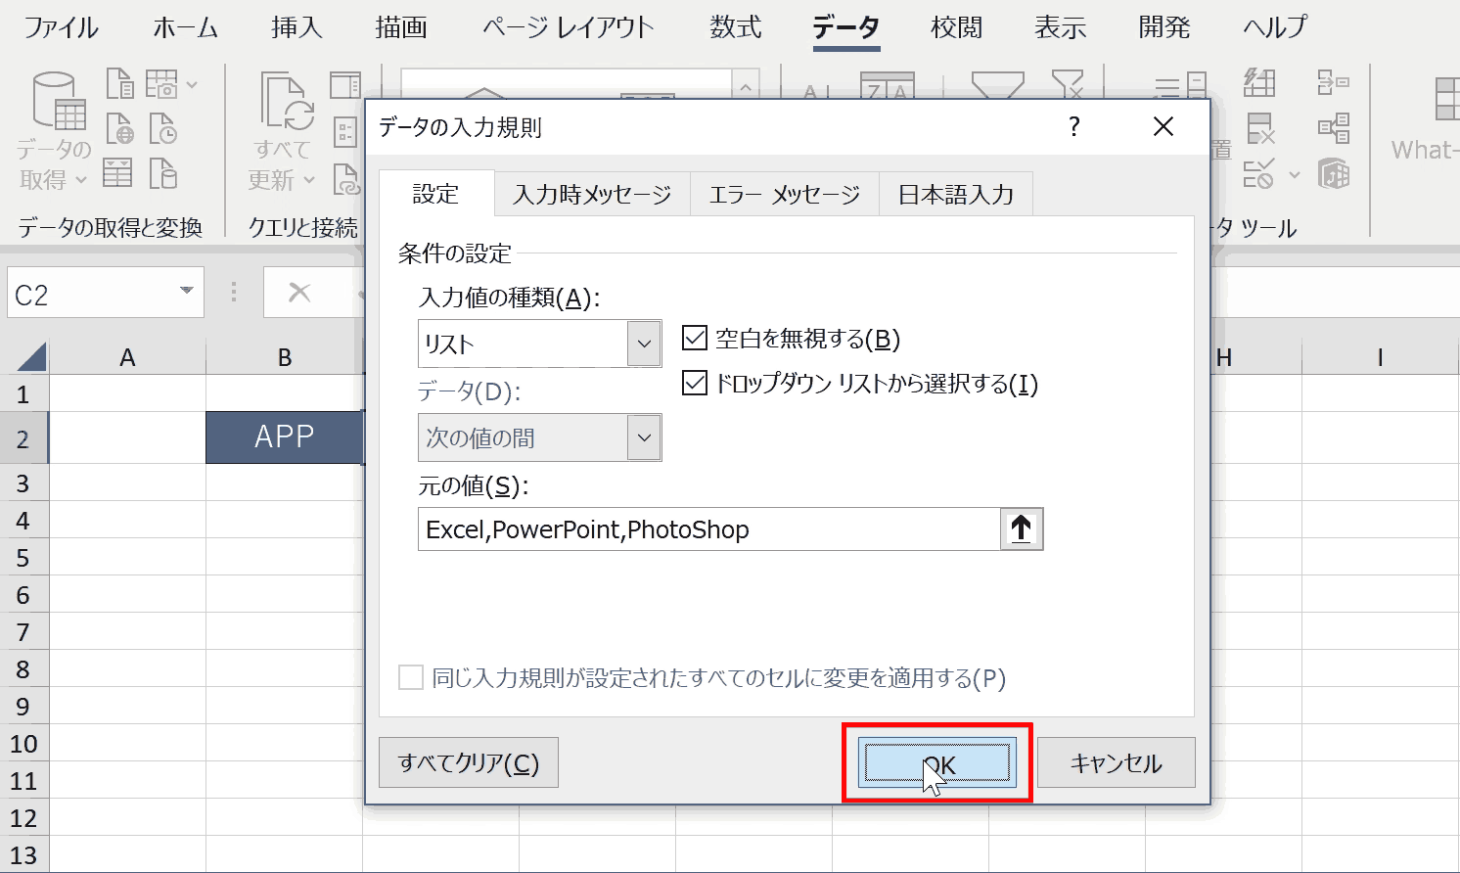Click the すべてクリア button
1460x873 pixels.
(469, 762)
